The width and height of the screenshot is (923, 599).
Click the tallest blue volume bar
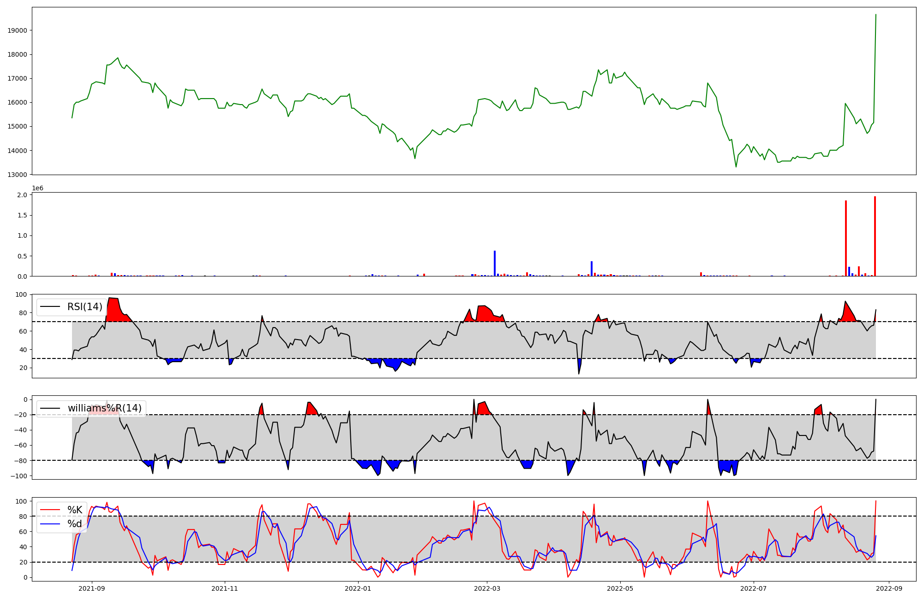click(x=495, y=264)
